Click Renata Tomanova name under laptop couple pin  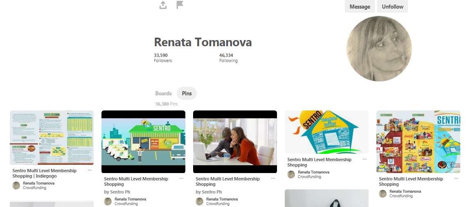click(222, 199)
